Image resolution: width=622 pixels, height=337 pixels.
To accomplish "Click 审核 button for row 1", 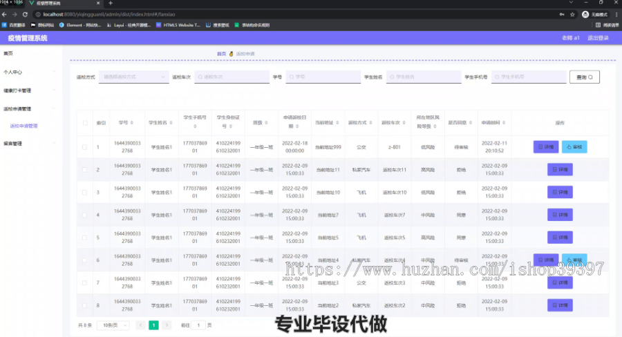I will click(x=574, y=146).
